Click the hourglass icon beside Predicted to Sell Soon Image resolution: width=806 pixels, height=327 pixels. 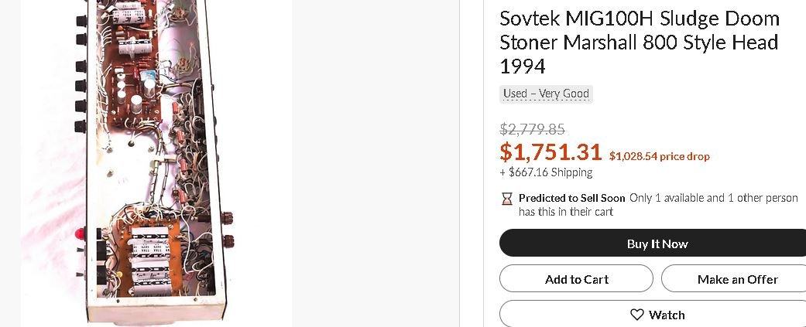(506, 199)
